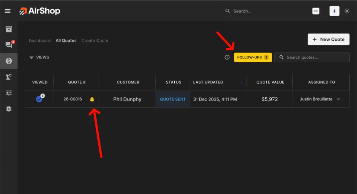
Task: Select the dollar sign quotes icon
Action: click(x=9, y=61)
